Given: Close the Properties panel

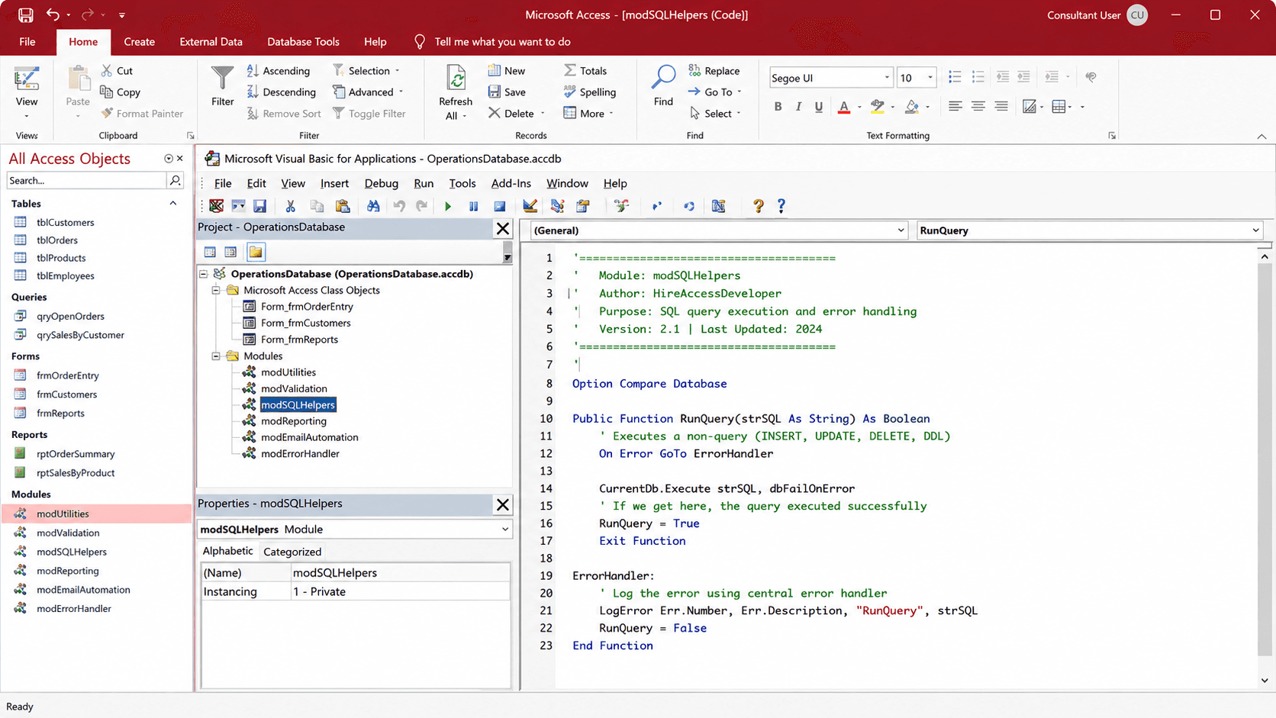Looking at the screenshot, I should click(503, 504).
